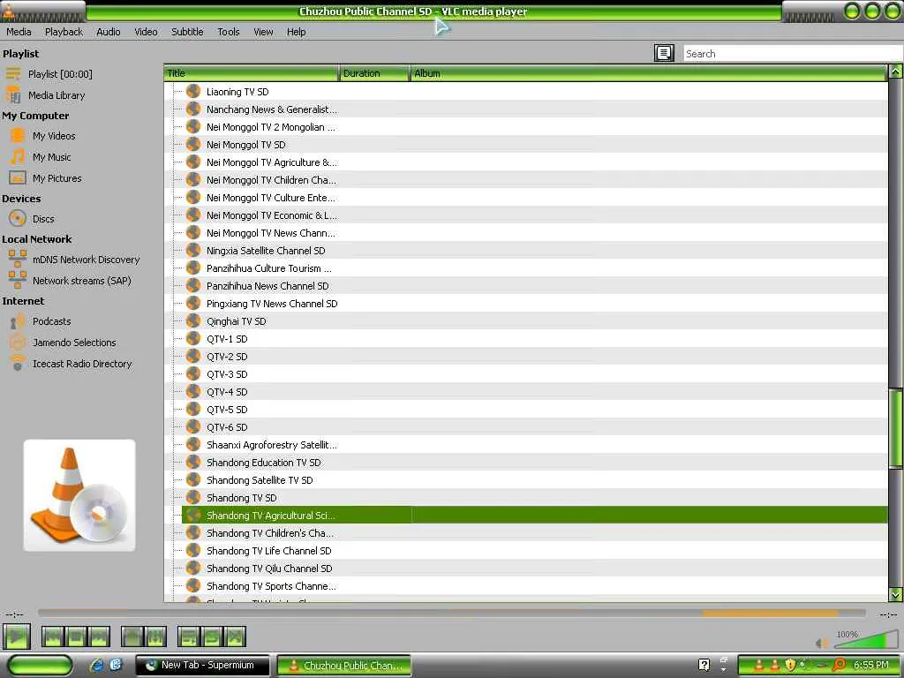Select the Liaoning TV SD row
Screen dimensions: 904x678
click(x=526, y=92)
